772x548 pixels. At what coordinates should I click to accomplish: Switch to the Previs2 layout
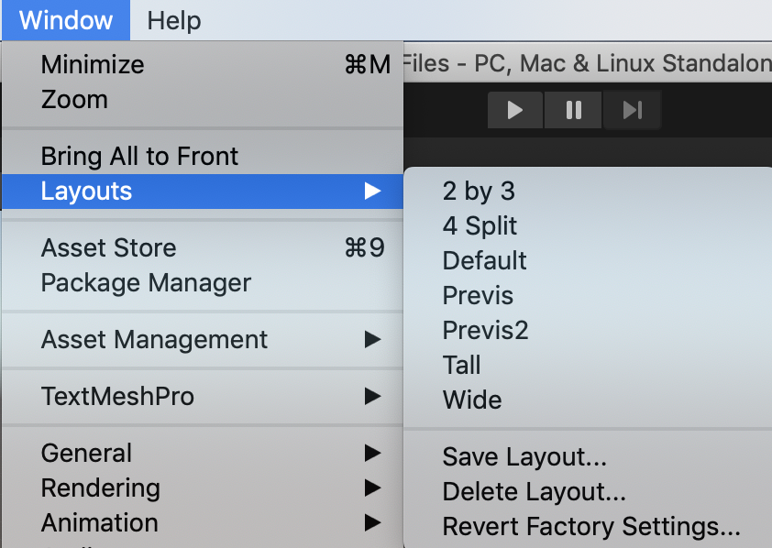485,331
